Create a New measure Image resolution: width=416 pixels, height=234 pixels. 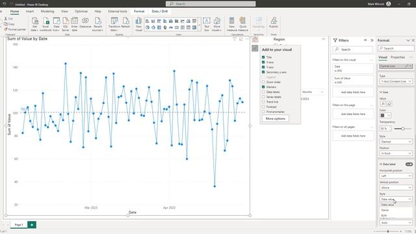(x=231, y=24)
